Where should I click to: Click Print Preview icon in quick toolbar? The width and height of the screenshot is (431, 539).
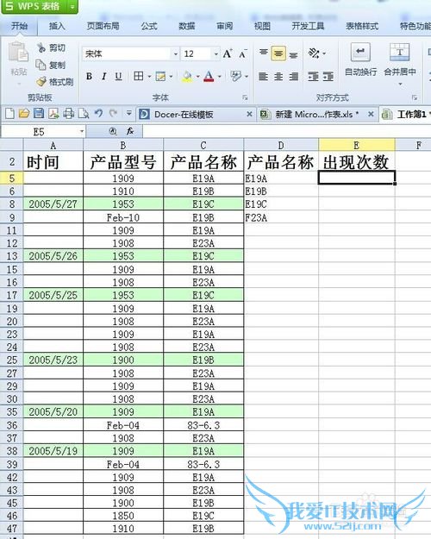(84, 114)
